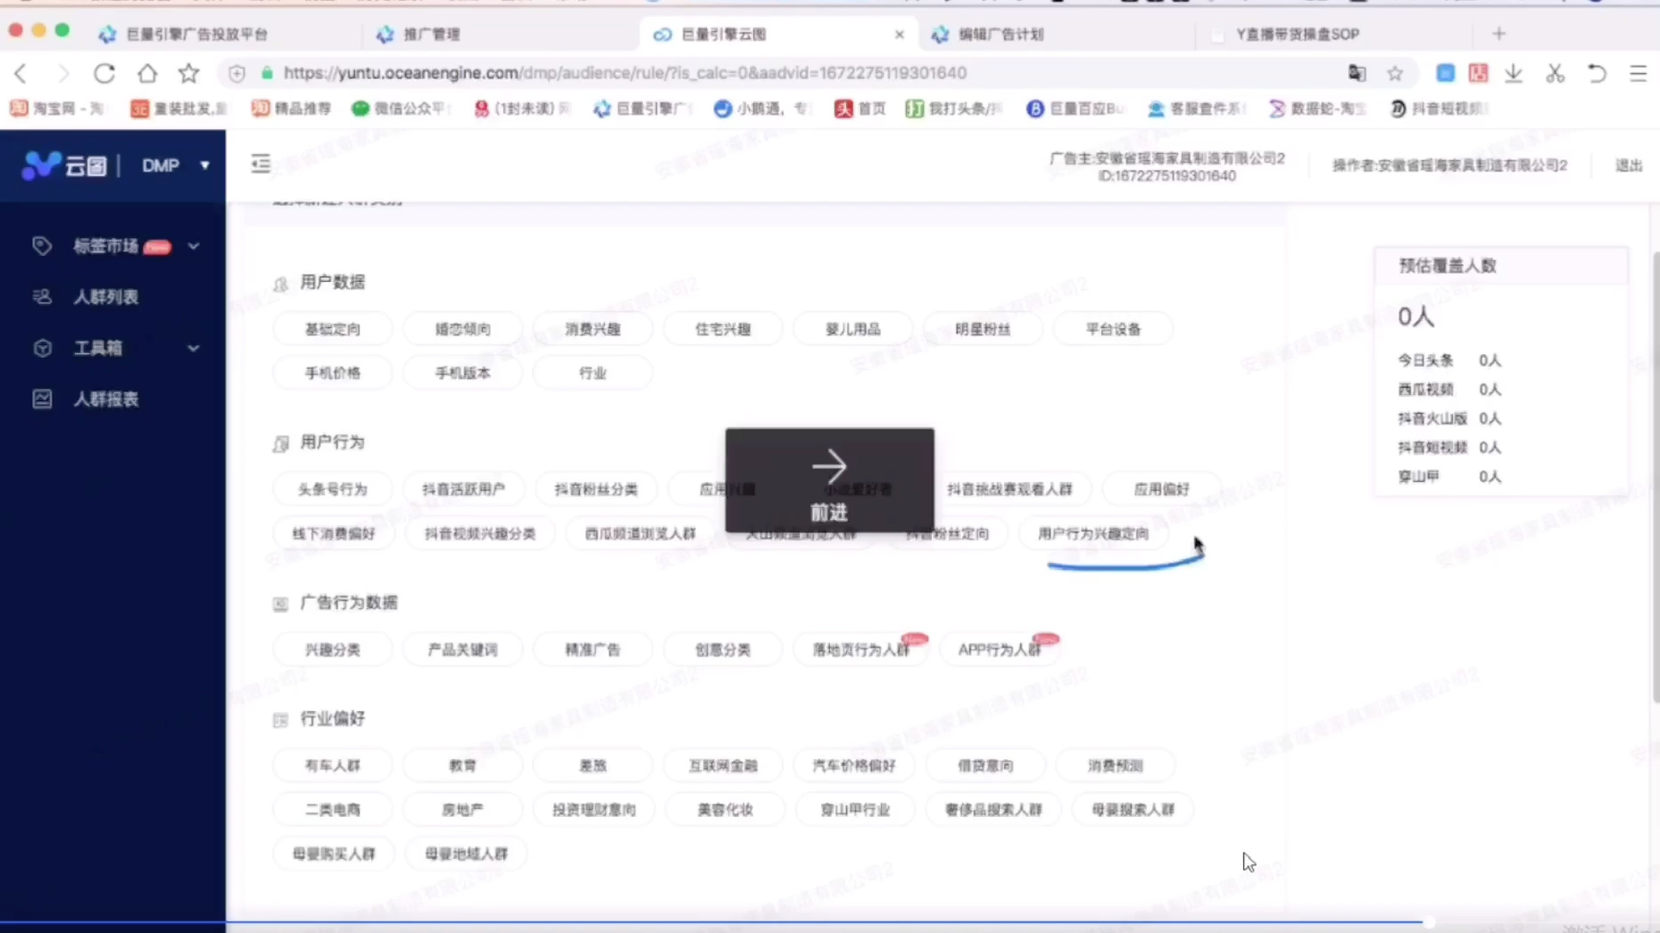This screenshot has height=933, width=1660.
Task: Select the 行业 tag
Action: point(593,373)
